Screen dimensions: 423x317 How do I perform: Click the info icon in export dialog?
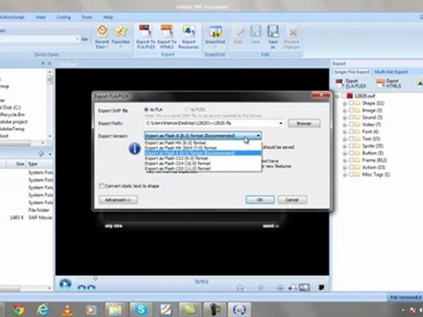(135, 148)
